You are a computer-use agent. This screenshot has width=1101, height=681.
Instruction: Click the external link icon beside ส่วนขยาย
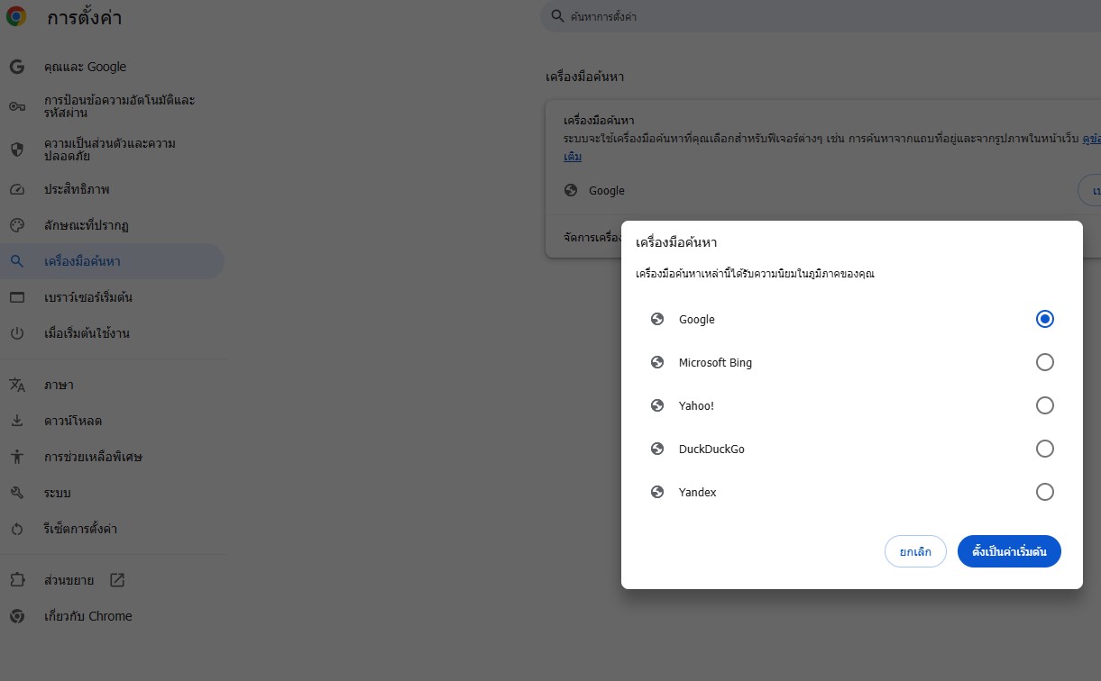coord(117,580)
